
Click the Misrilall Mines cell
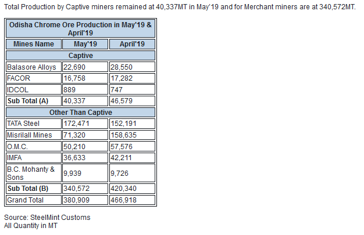pyautogui.click(x=34, y=135)
